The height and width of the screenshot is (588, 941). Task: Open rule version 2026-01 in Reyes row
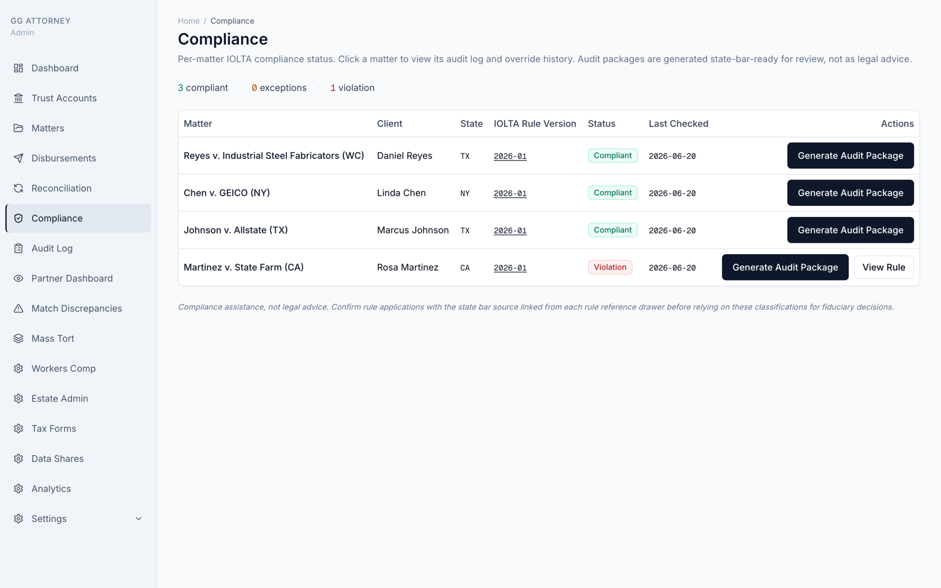pyautogui.click(x=510, y=156)
